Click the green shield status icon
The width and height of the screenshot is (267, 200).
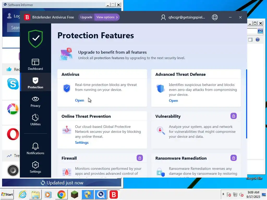35,39
